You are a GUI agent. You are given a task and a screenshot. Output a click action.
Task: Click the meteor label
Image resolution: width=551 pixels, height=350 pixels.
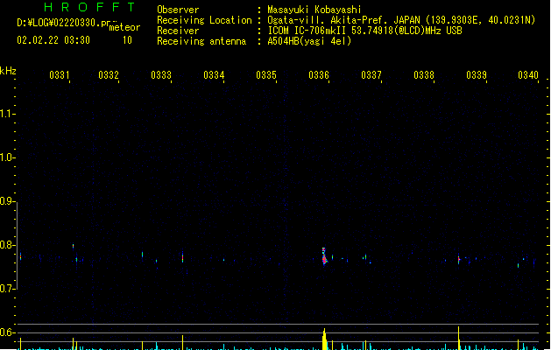coord(124,27)
